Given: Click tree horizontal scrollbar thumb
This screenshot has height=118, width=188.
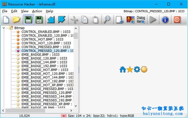Looking at the screenshot, I should [25, 110].
